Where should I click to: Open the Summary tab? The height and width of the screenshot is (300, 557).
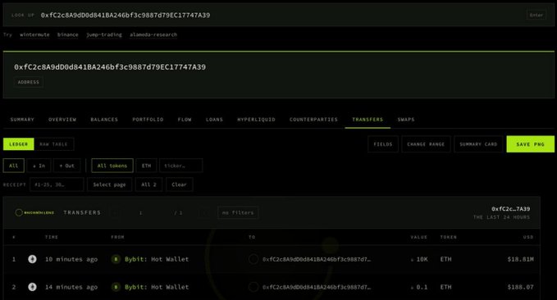coord(22,120)
